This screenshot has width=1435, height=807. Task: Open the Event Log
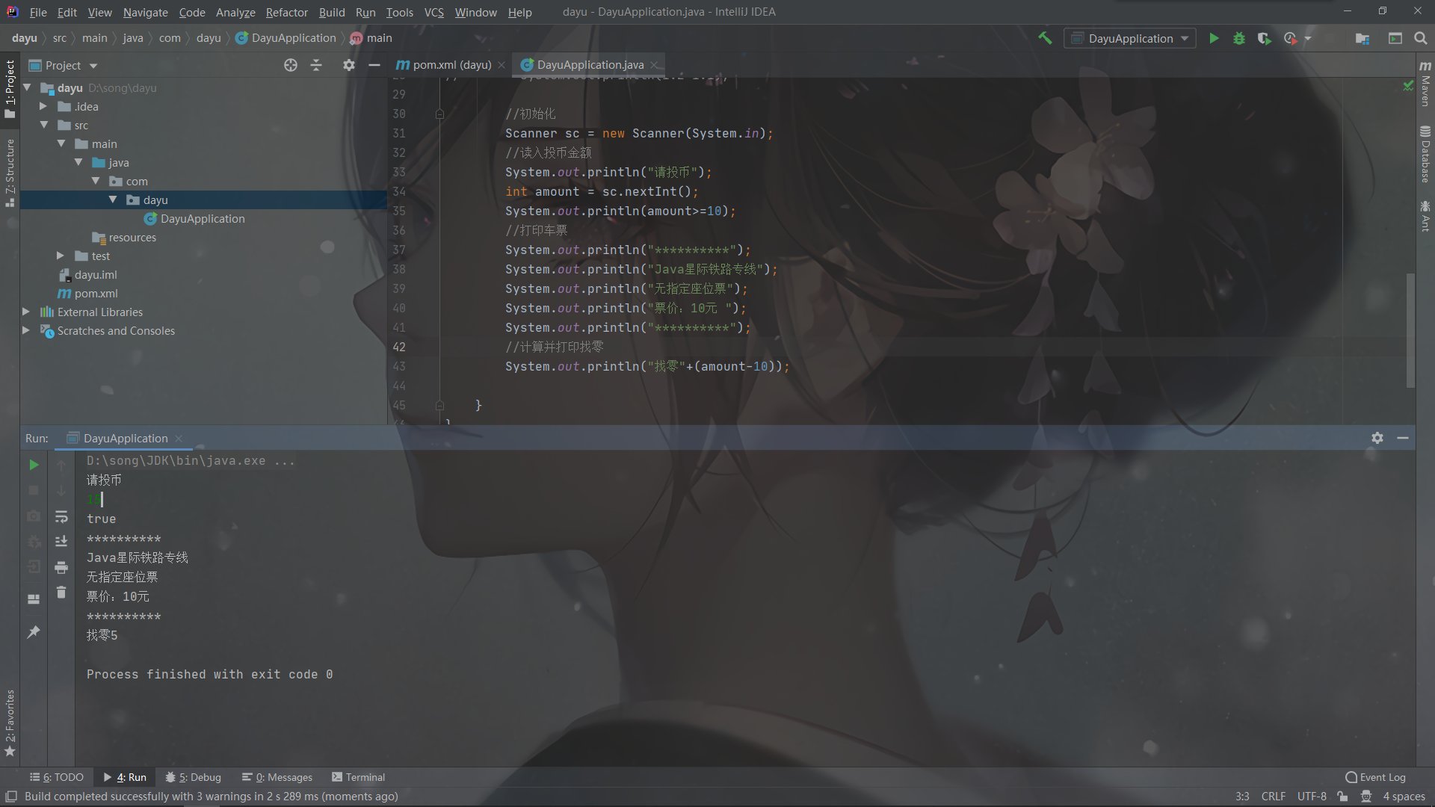1375,777
